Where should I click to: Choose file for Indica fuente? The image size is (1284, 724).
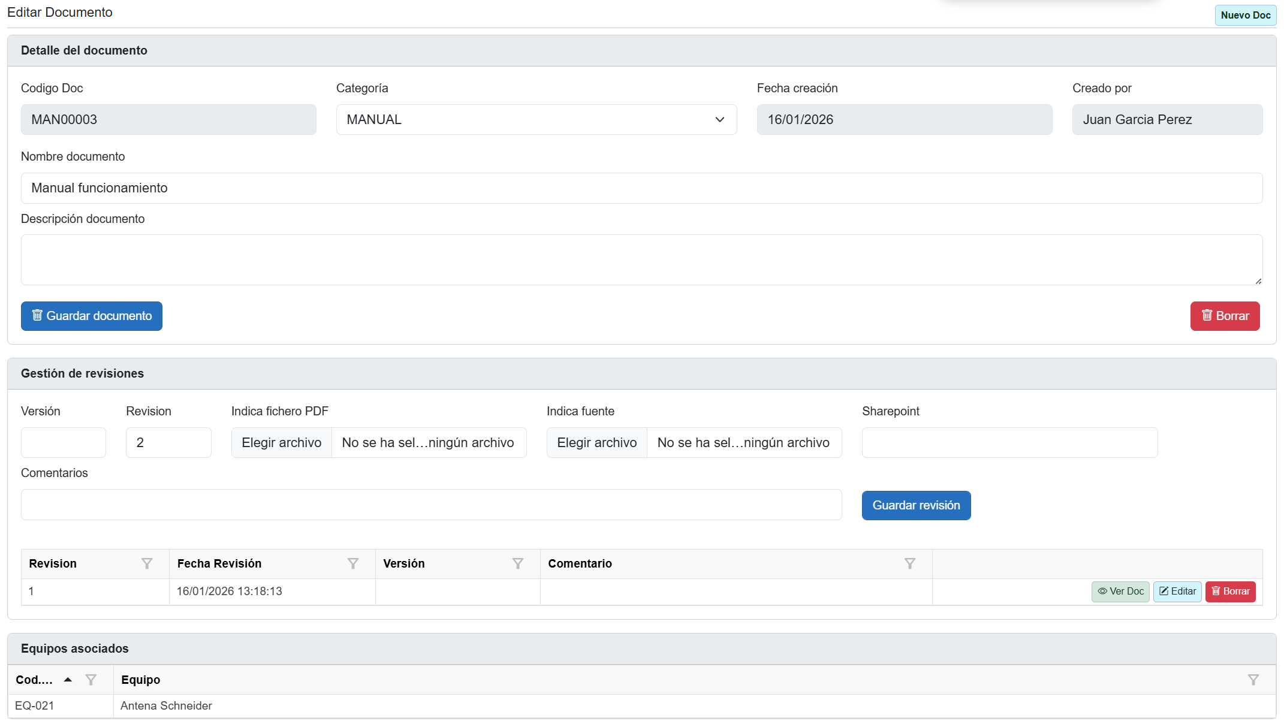point(597,443)
